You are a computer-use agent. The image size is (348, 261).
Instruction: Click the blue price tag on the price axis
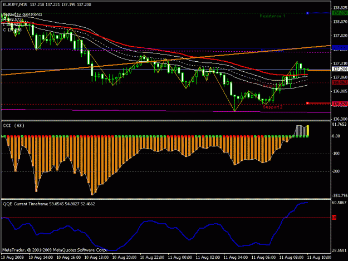point(340,48)
